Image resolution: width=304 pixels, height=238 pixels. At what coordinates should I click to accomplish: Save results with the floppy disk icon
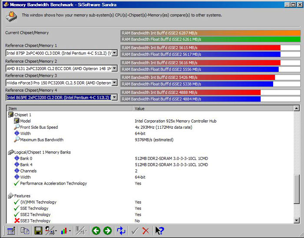[x=38, y=231]
